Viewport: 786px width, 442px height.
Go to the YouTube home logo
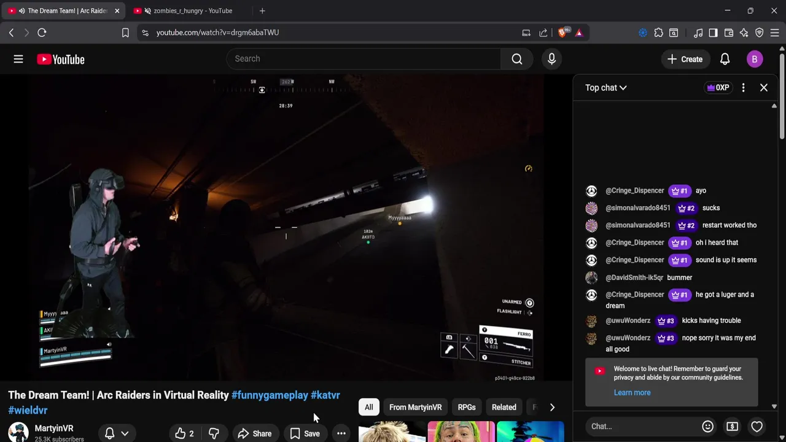[x=60, y=60]
